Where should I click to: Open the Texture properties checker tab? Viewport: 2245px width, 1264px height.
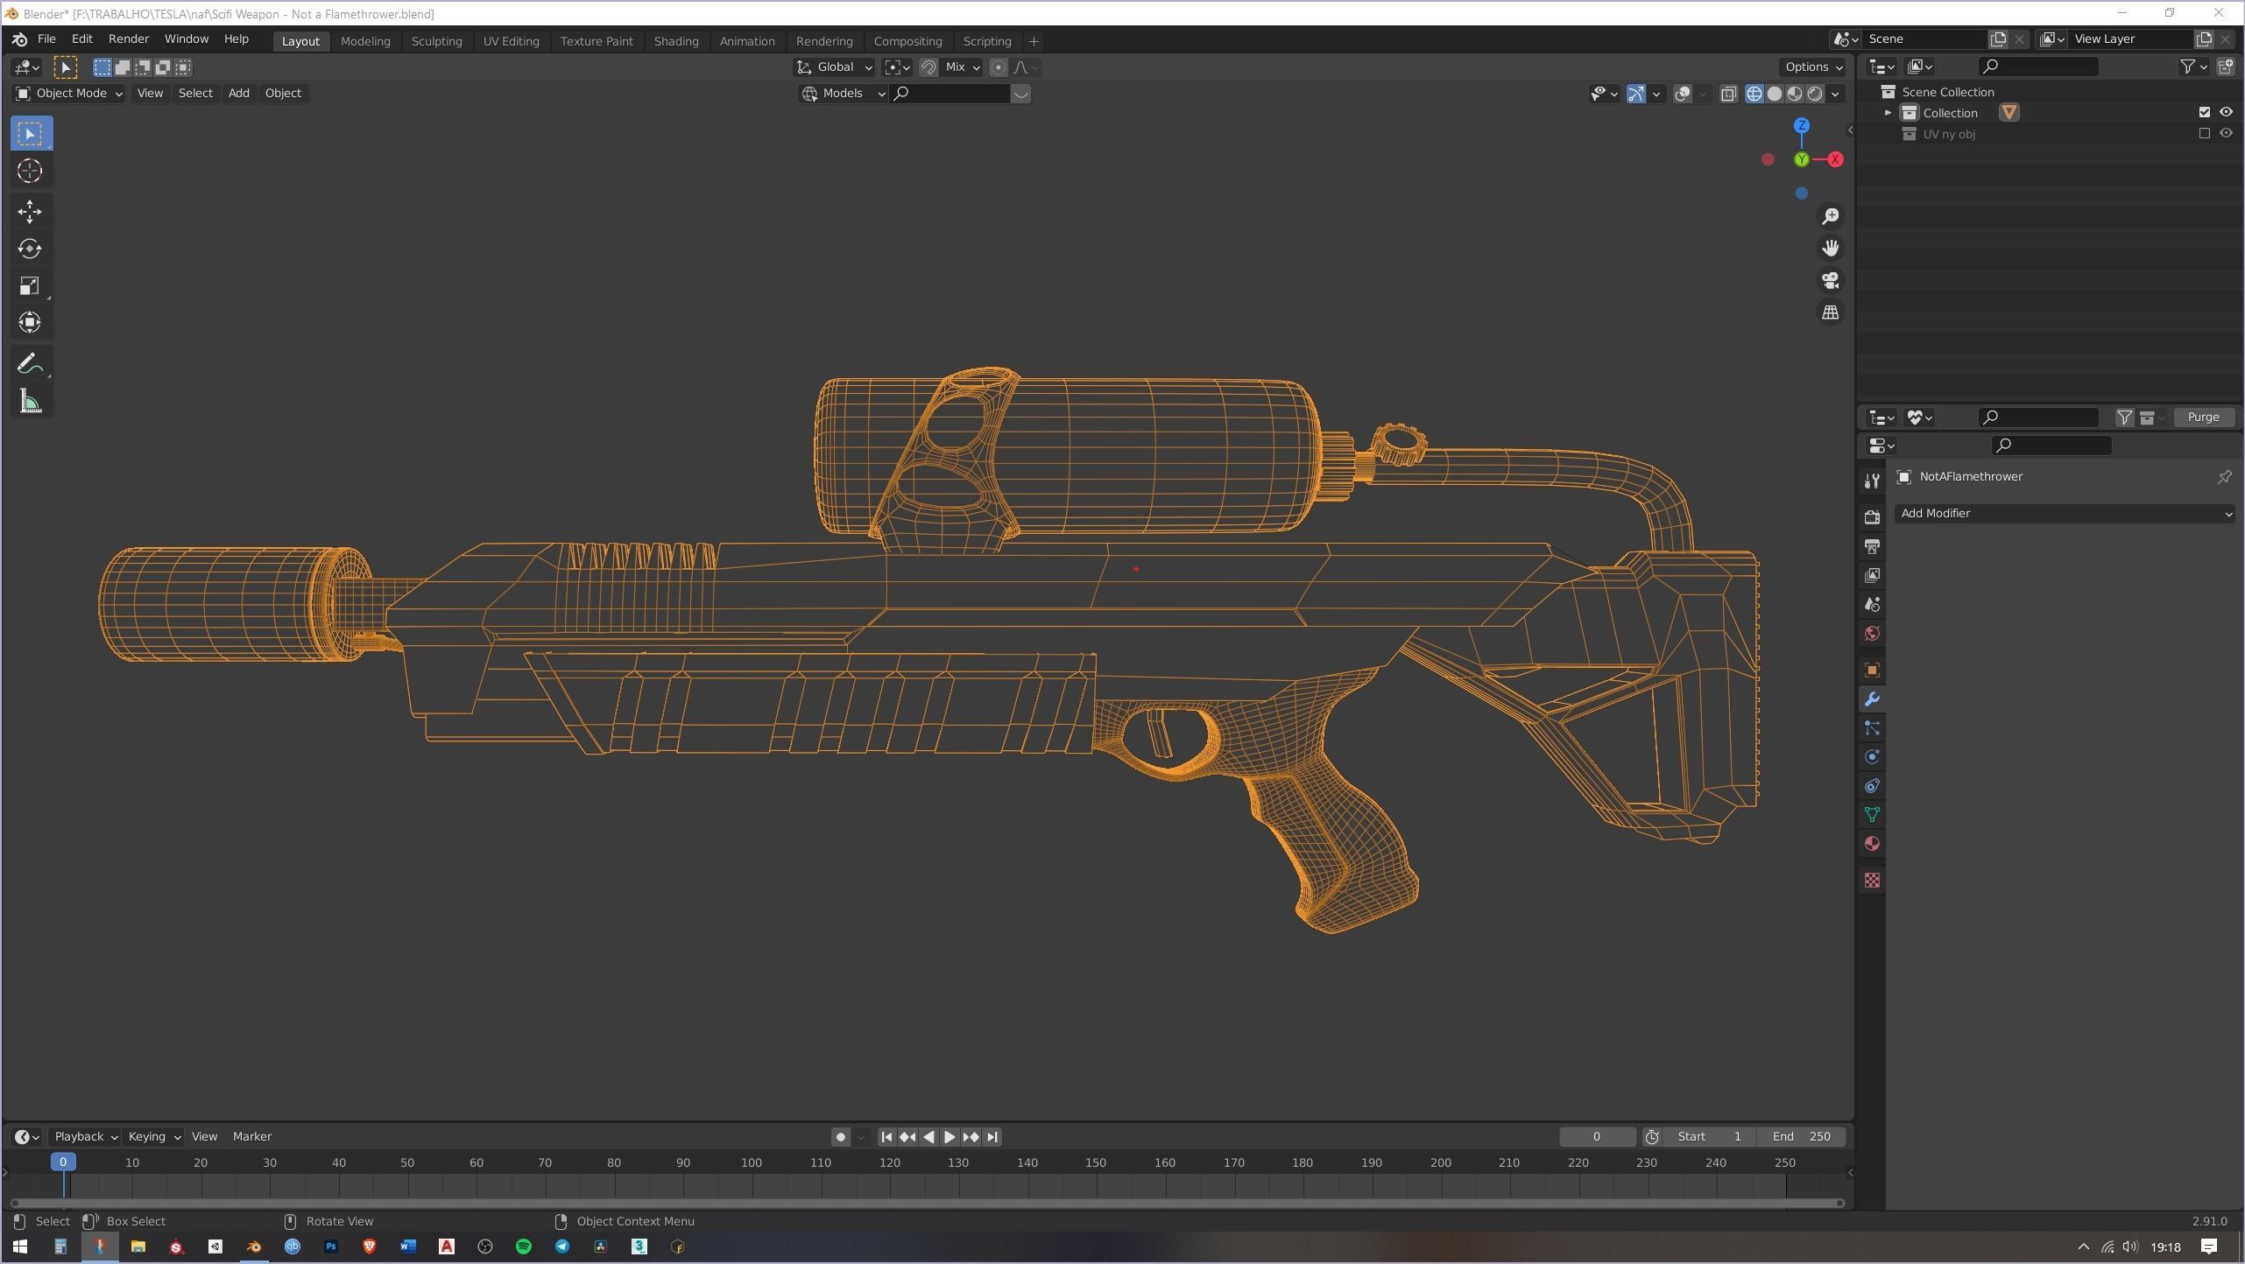coord(1872,880)
